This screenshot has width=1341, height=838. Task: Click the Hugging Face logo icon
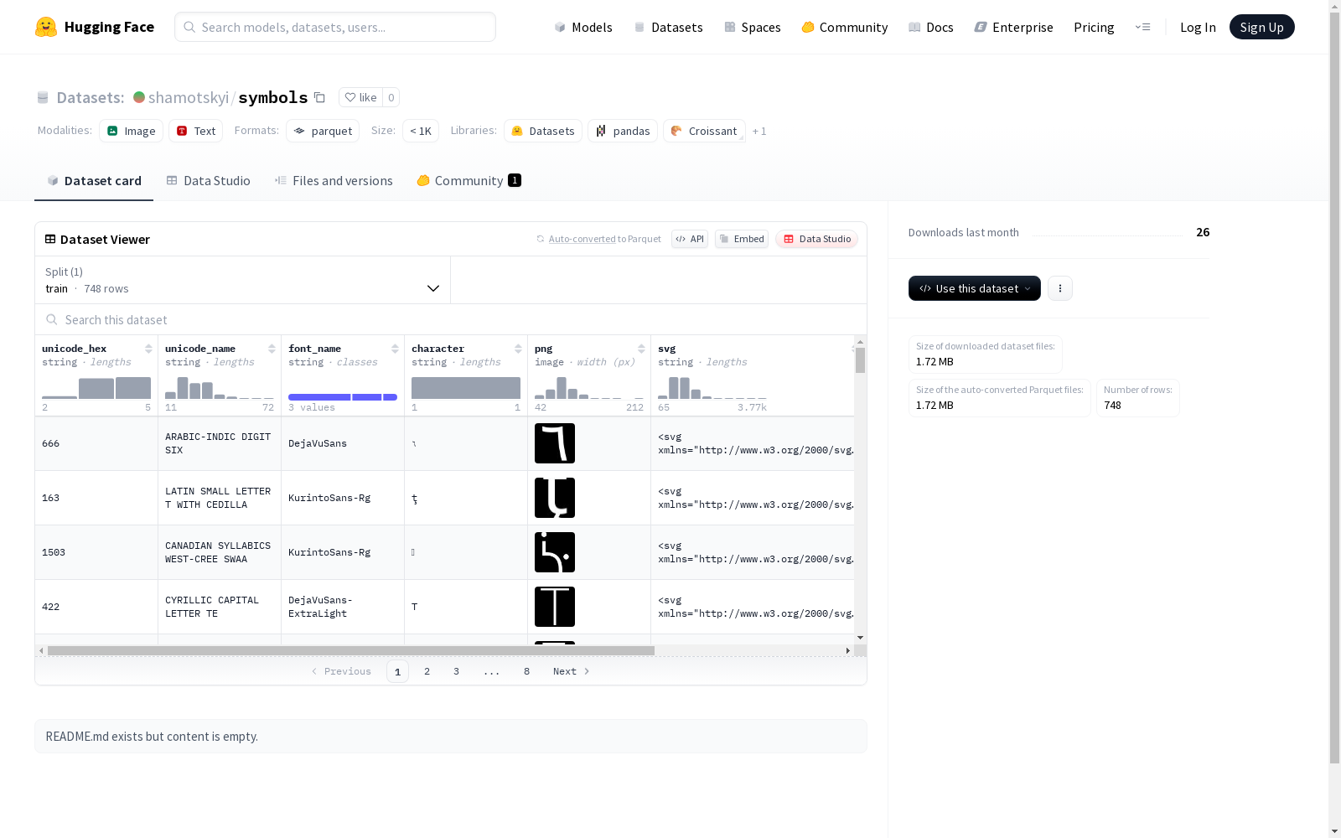[46, 27]
